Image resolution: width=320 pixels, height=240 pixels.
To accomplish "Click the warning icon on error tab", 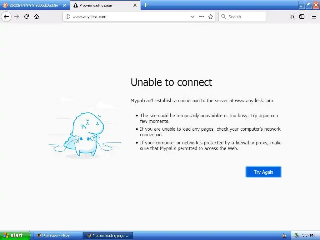I will tap(76, 5).
